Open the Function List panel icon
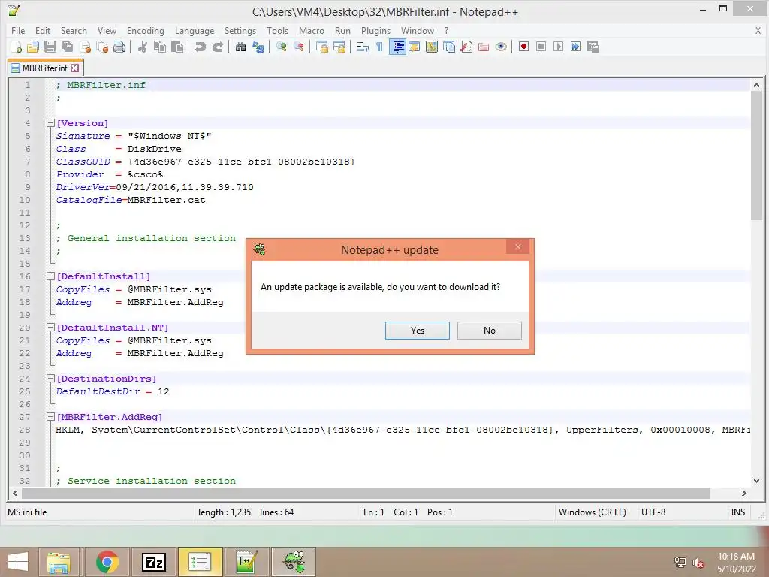 pos(466,47)
